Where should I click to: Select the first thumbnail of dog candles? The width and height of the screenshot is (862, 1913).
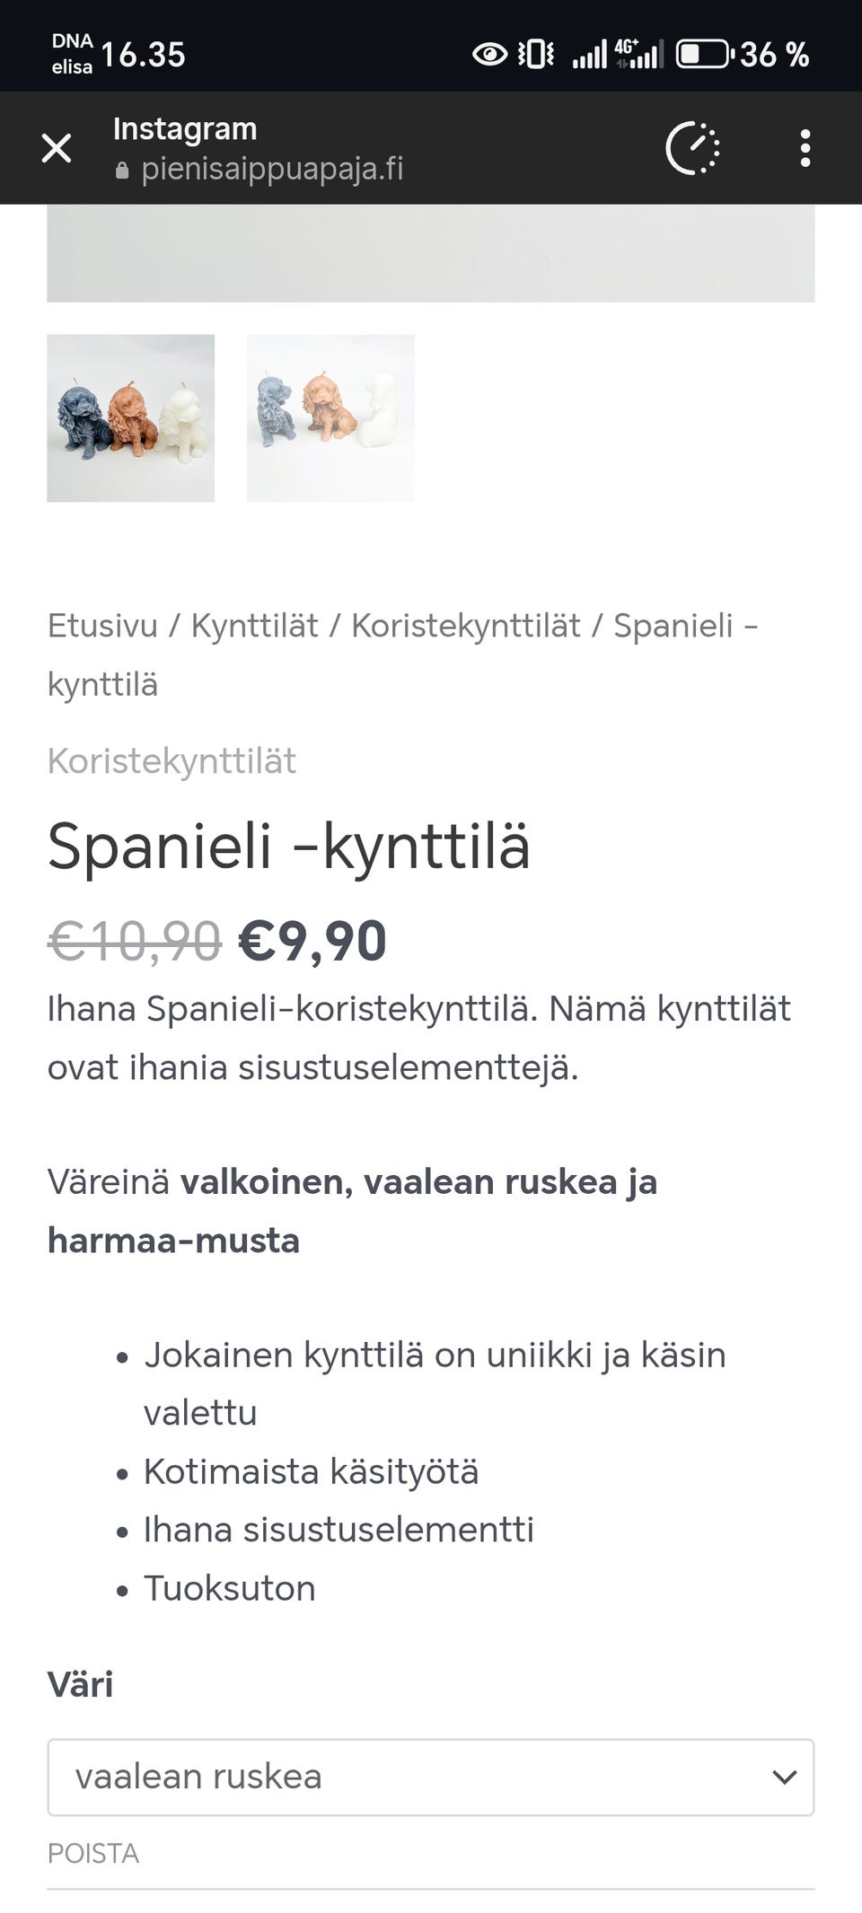click(131, 418)
